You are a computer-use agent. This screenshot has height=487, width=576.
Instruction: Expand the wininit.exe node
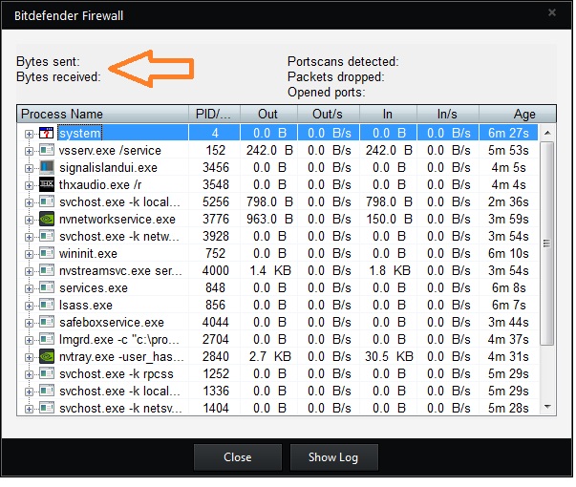point(29,255)
